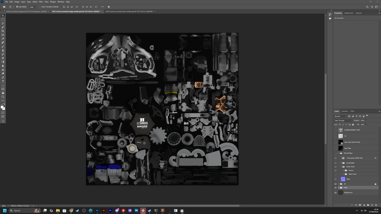
Task: Enable Show Transform Controls checkbox
Action: 40,7
